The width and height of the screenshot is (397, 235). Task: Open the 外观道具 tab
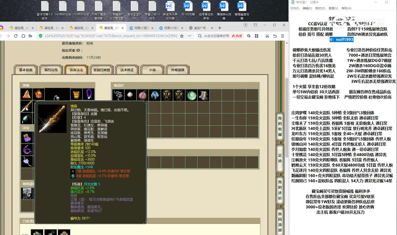pos(178,70)
